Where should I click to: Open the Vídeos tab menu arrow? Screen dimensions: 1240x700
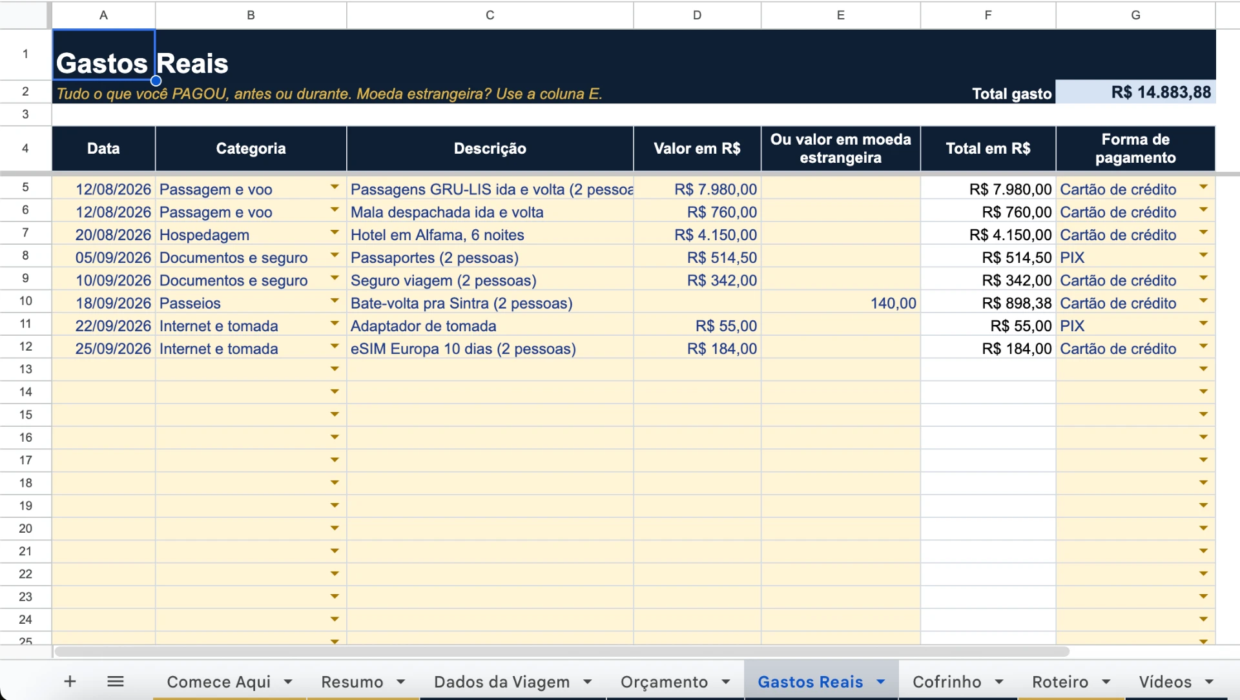pos(1209,682)
